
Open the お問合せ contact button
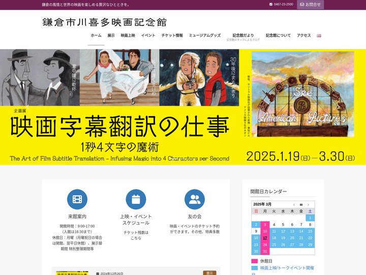pyautogui.click(x=310, y=5)
